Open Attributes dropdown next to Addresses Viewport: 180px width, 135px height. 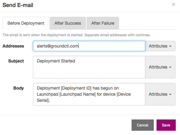[x=160, y=46]
